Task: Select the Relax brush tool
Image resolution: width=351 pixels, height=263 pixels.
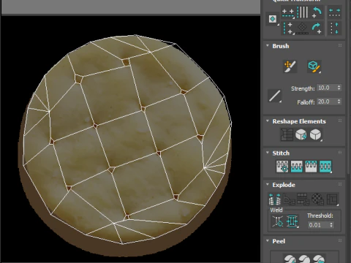Action: point(314,66)
